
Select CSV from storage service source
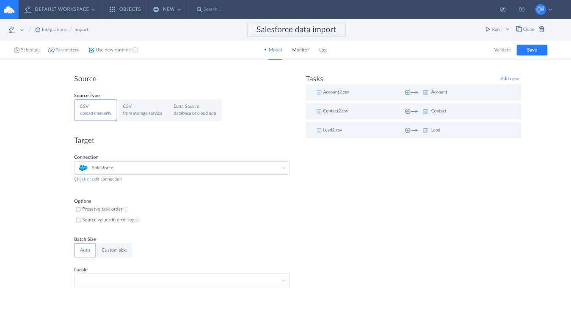pyautogui.click(x=142, y=110)
